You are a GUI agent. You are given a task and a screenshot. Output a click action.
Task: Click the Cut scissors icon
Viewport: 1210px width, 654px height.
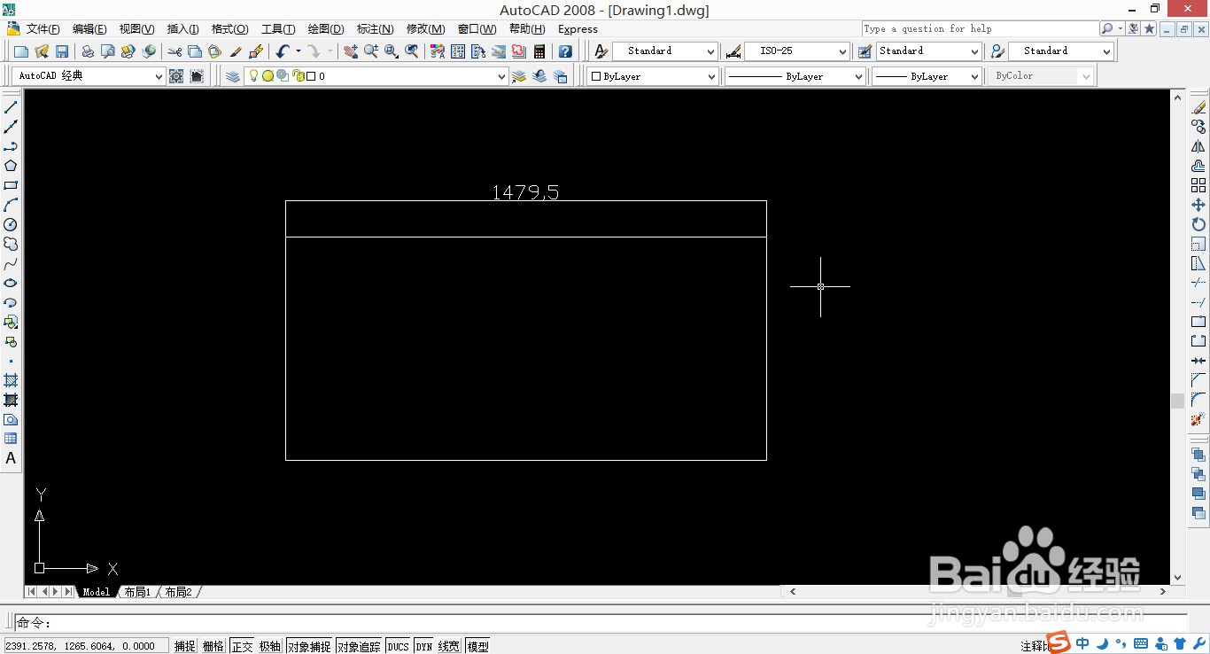tap(175, 51)
